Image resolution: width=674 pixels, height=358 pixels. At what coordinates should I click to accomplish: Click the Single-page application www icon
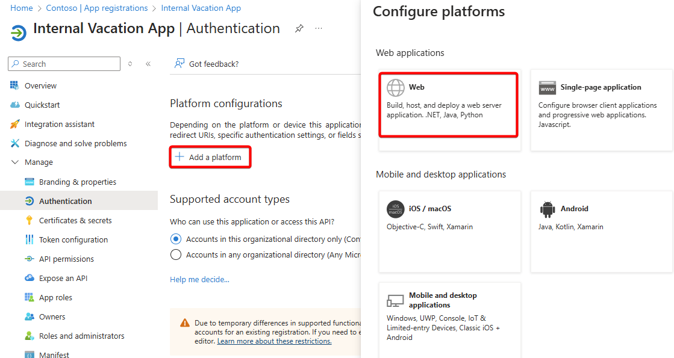coord(547,88)
